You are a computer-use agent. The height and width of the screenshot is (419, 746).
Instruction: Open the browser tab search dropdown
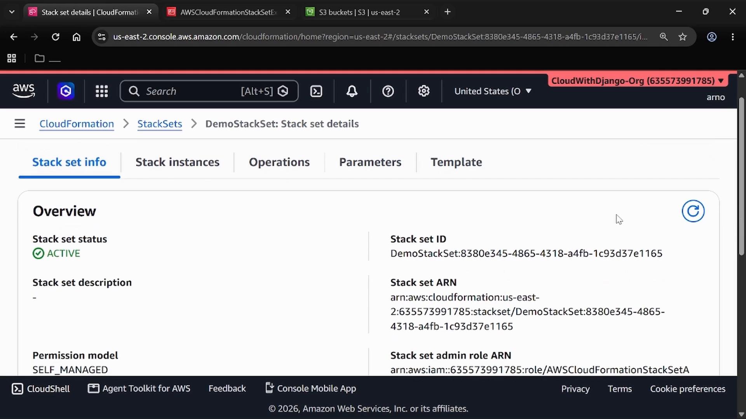pyautogui.click(x=12, y=12)
